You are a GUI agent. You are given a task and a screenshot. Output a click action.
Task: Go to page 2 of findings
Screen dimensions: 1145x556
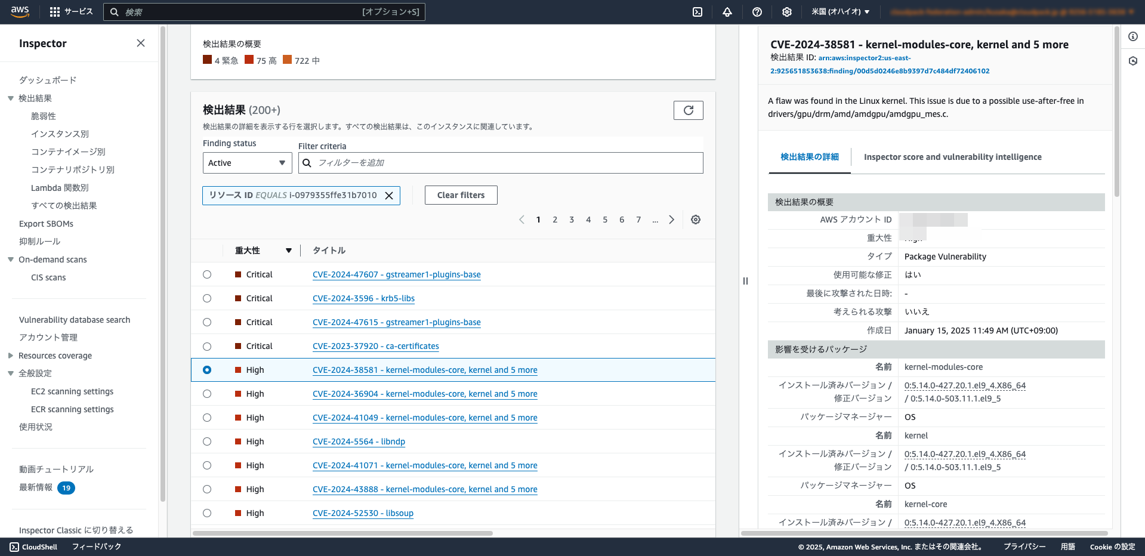[x=555, y=220]
